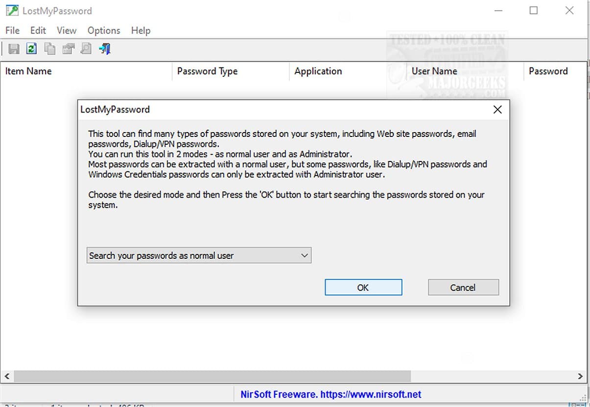
Task: Open the View menu
Action: (67, 30)
